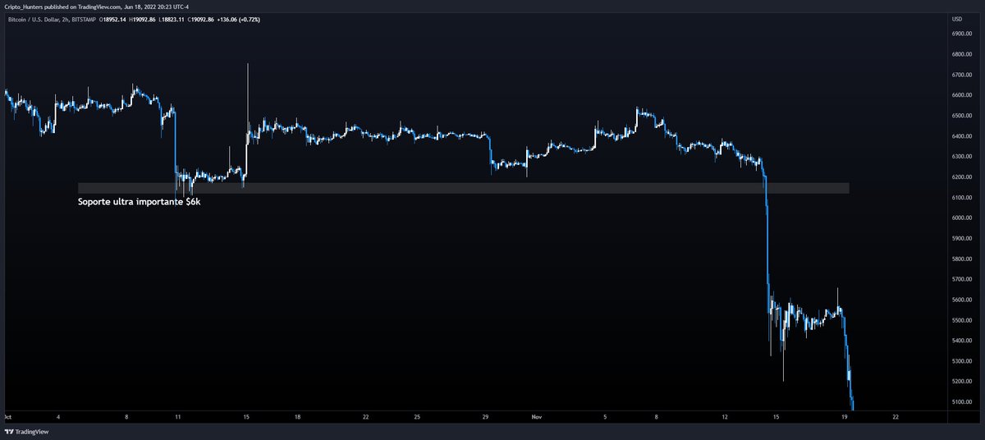Viewport: 985px width, 440px height.
Task: Click the 5800.00 price axis label
Action: pos(962,259)
